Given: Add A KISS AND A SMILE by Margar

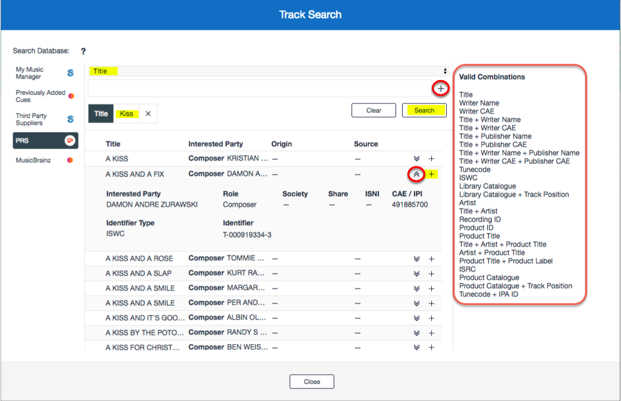Looking at the screenshot, I should point(432,289).
